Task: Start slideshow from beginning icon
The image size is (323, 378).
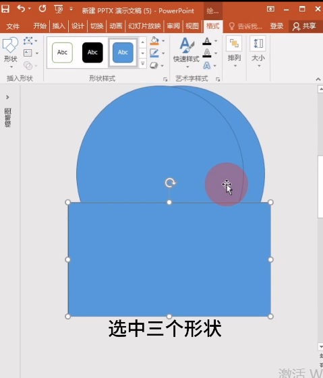Action: click(x=59, y=9)
